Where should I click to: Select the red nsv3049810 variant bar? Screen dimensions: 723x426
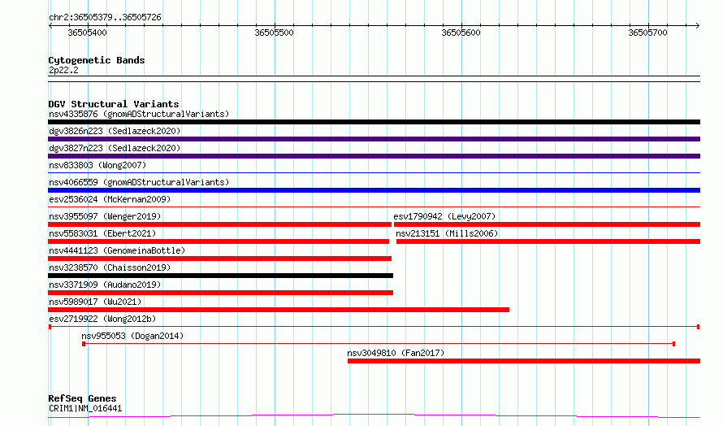pos(524,361)
